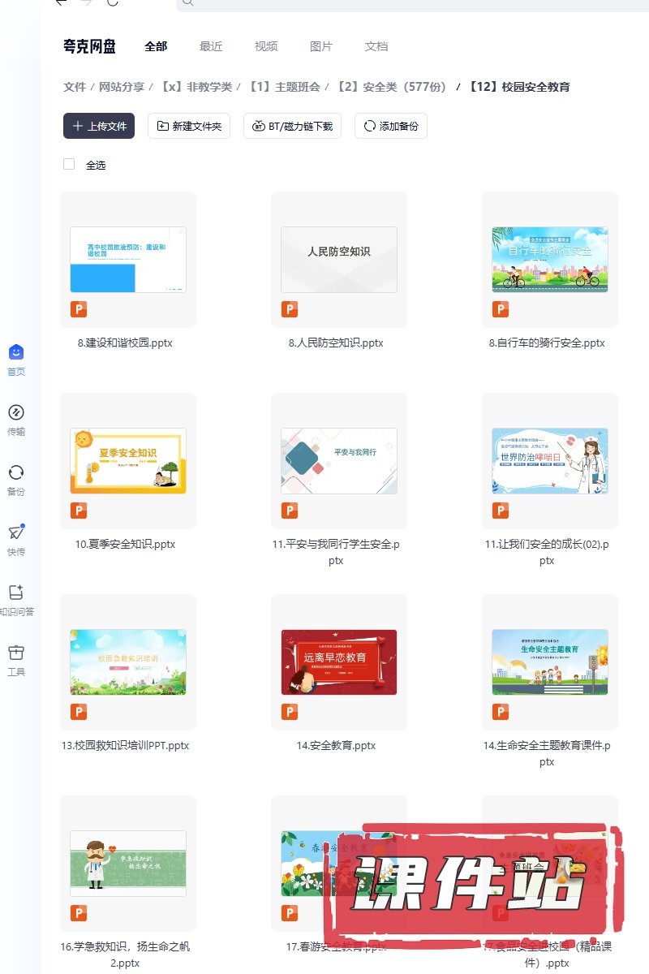Tick the 全选 select-all checkbox
Viewport: 649px width, 974px height.
point(69,165)
